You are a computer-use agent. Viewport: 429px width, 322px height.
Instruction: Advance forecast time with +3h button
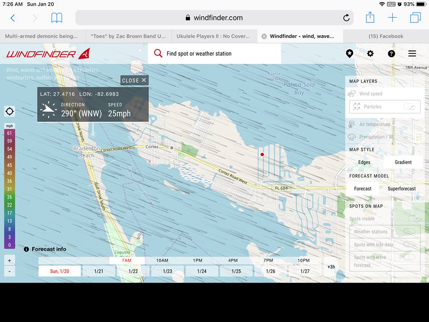331,267
